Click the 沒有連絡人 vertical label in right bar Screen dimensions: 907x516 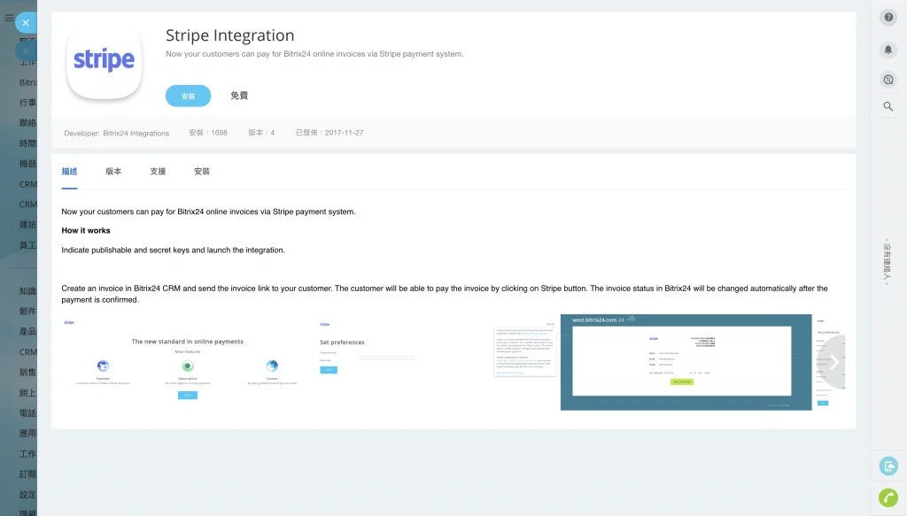887,262
